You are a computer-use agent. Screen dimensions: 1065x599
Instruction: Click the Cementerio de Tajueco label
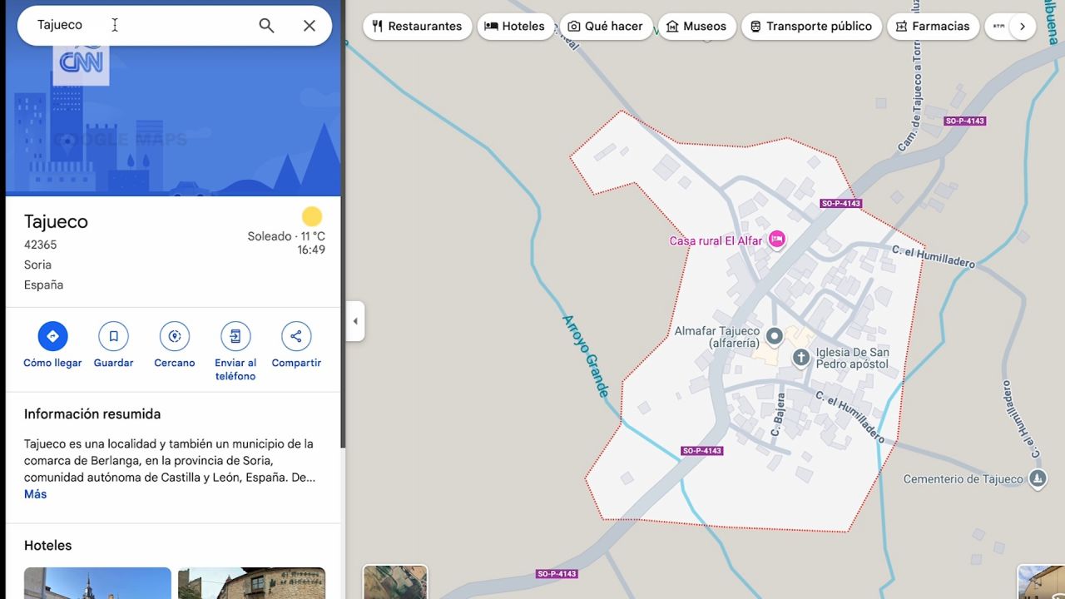tap(963, 479)
